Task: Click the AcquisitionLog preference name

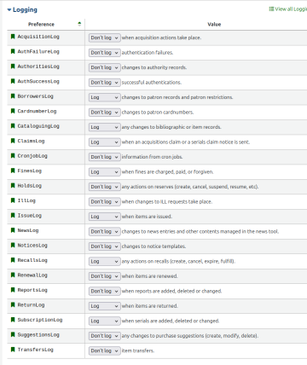Action: pos(38,37)
